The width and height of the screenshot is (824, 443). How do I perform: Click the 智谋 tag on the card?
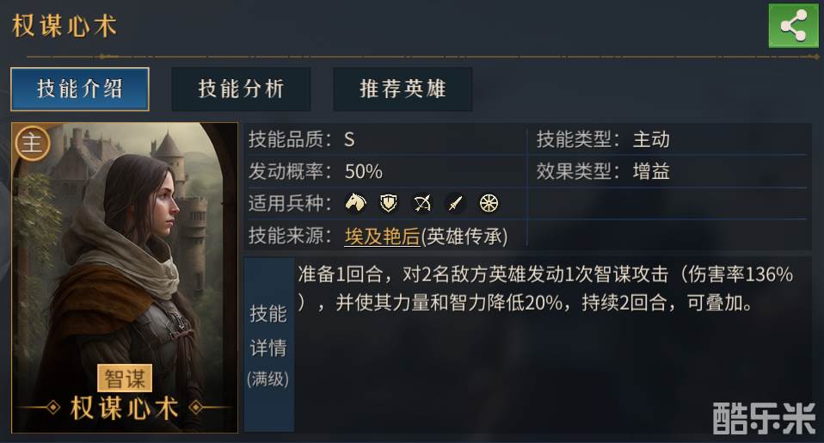click(126, 378)
